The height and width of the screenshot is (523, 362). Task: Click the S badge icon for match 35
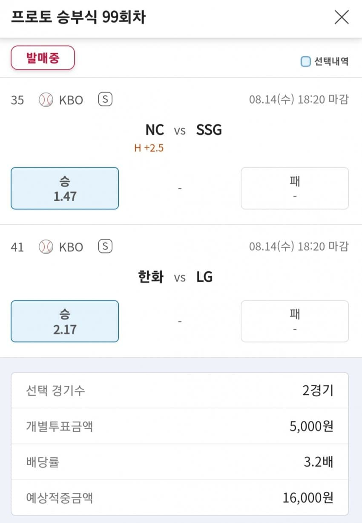pyautogui.click(x=105, y=100)
